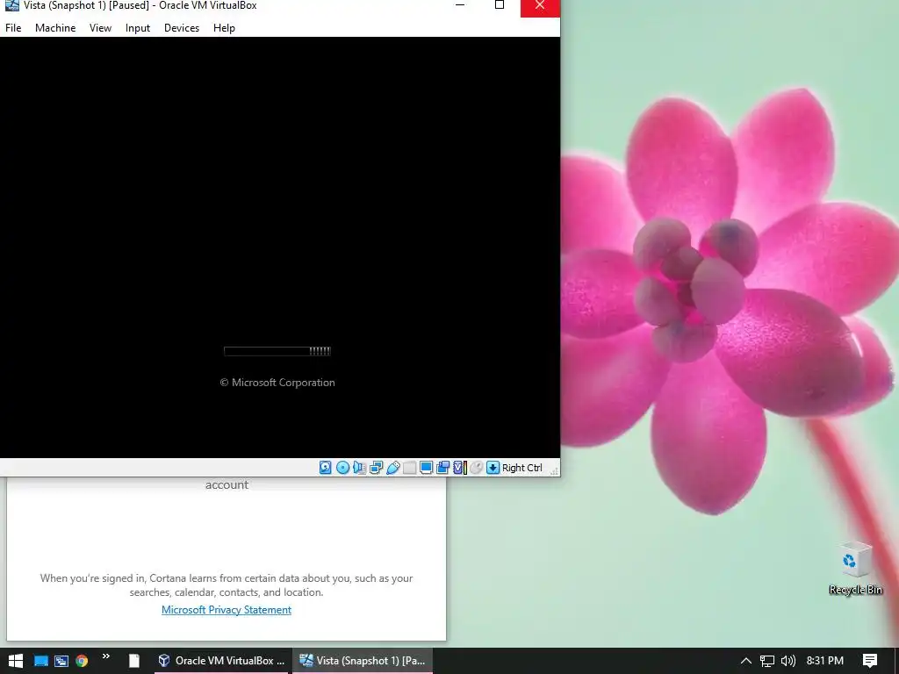Minimize the Vista VM window
Image resolution: width=899 pixels, height=674 pixels.
coord(460,5)
